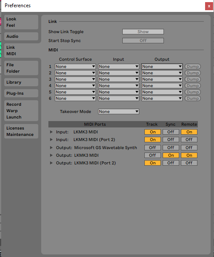Switch to the Audio preferences tab
The image size is (214, 257).
coord(21,37)
